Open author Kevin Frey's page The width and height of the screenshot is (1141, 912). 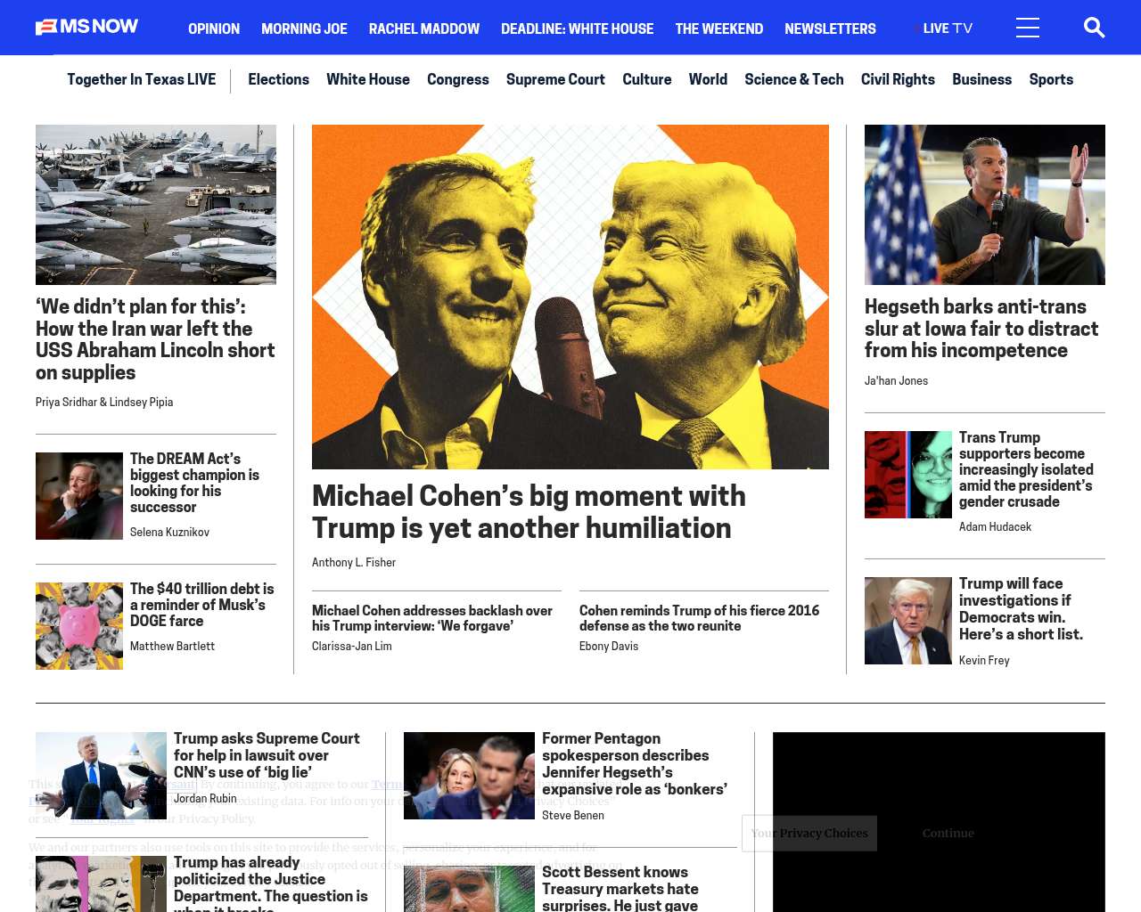(x=984, y=661)
